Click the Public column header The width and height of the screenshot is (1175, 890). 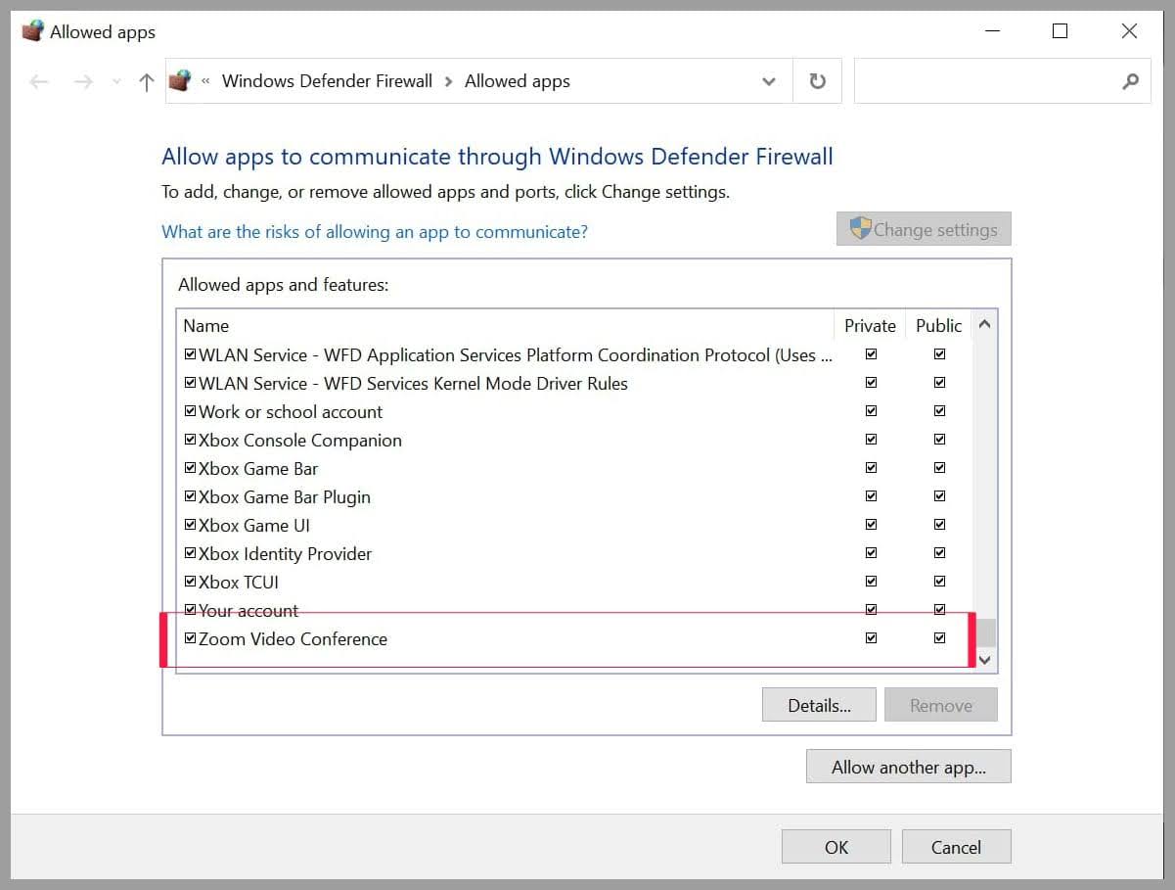939,326
